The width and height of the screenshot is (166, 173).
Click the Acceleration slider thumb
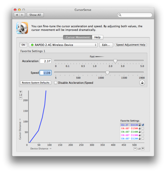[115, 61]
